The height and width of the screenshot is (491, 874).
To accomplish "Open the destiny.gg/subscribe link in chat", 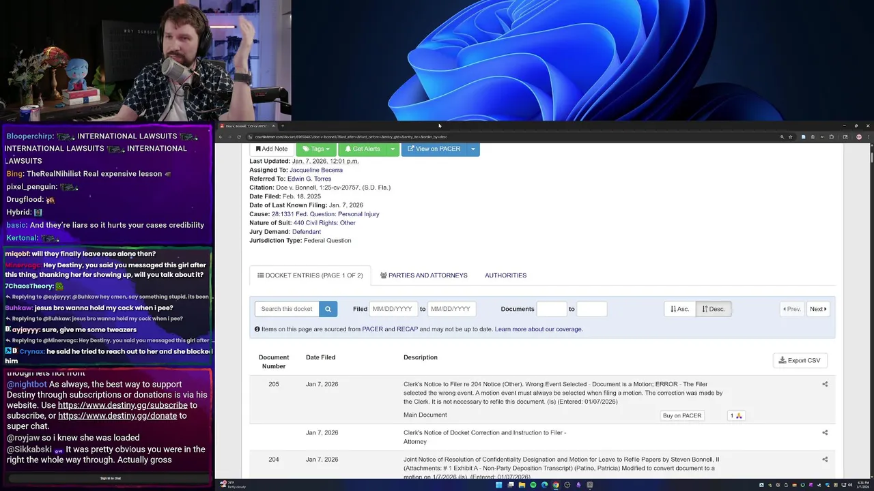I will coord(122,405).
